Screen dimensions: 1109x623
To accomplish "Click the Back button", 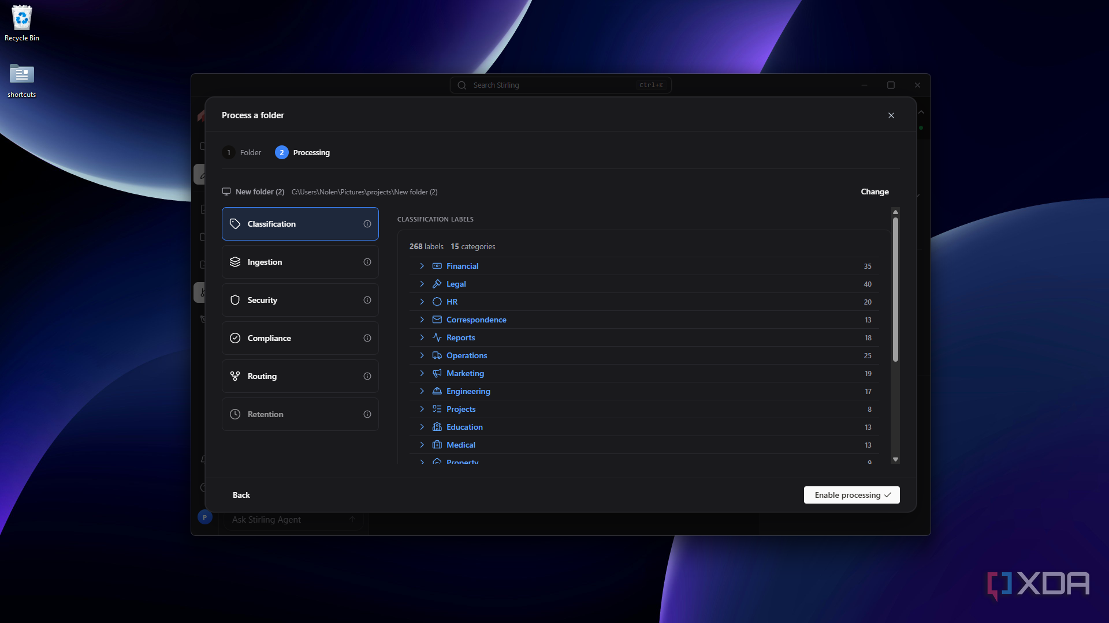I will click(241, 495).
